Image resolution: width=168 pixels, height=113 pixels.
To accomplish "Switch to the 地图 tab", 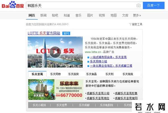I will tap(113, 15).
